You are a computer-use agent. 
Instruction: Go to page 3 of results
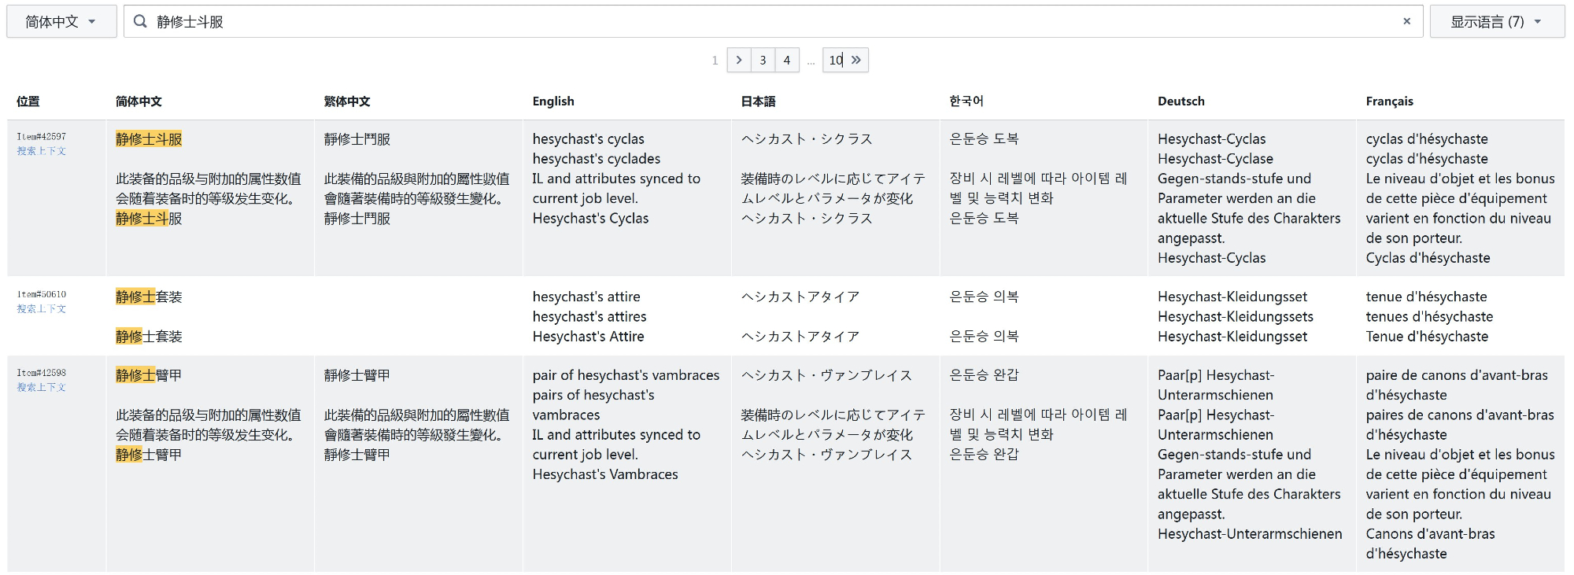coord(763,60)
